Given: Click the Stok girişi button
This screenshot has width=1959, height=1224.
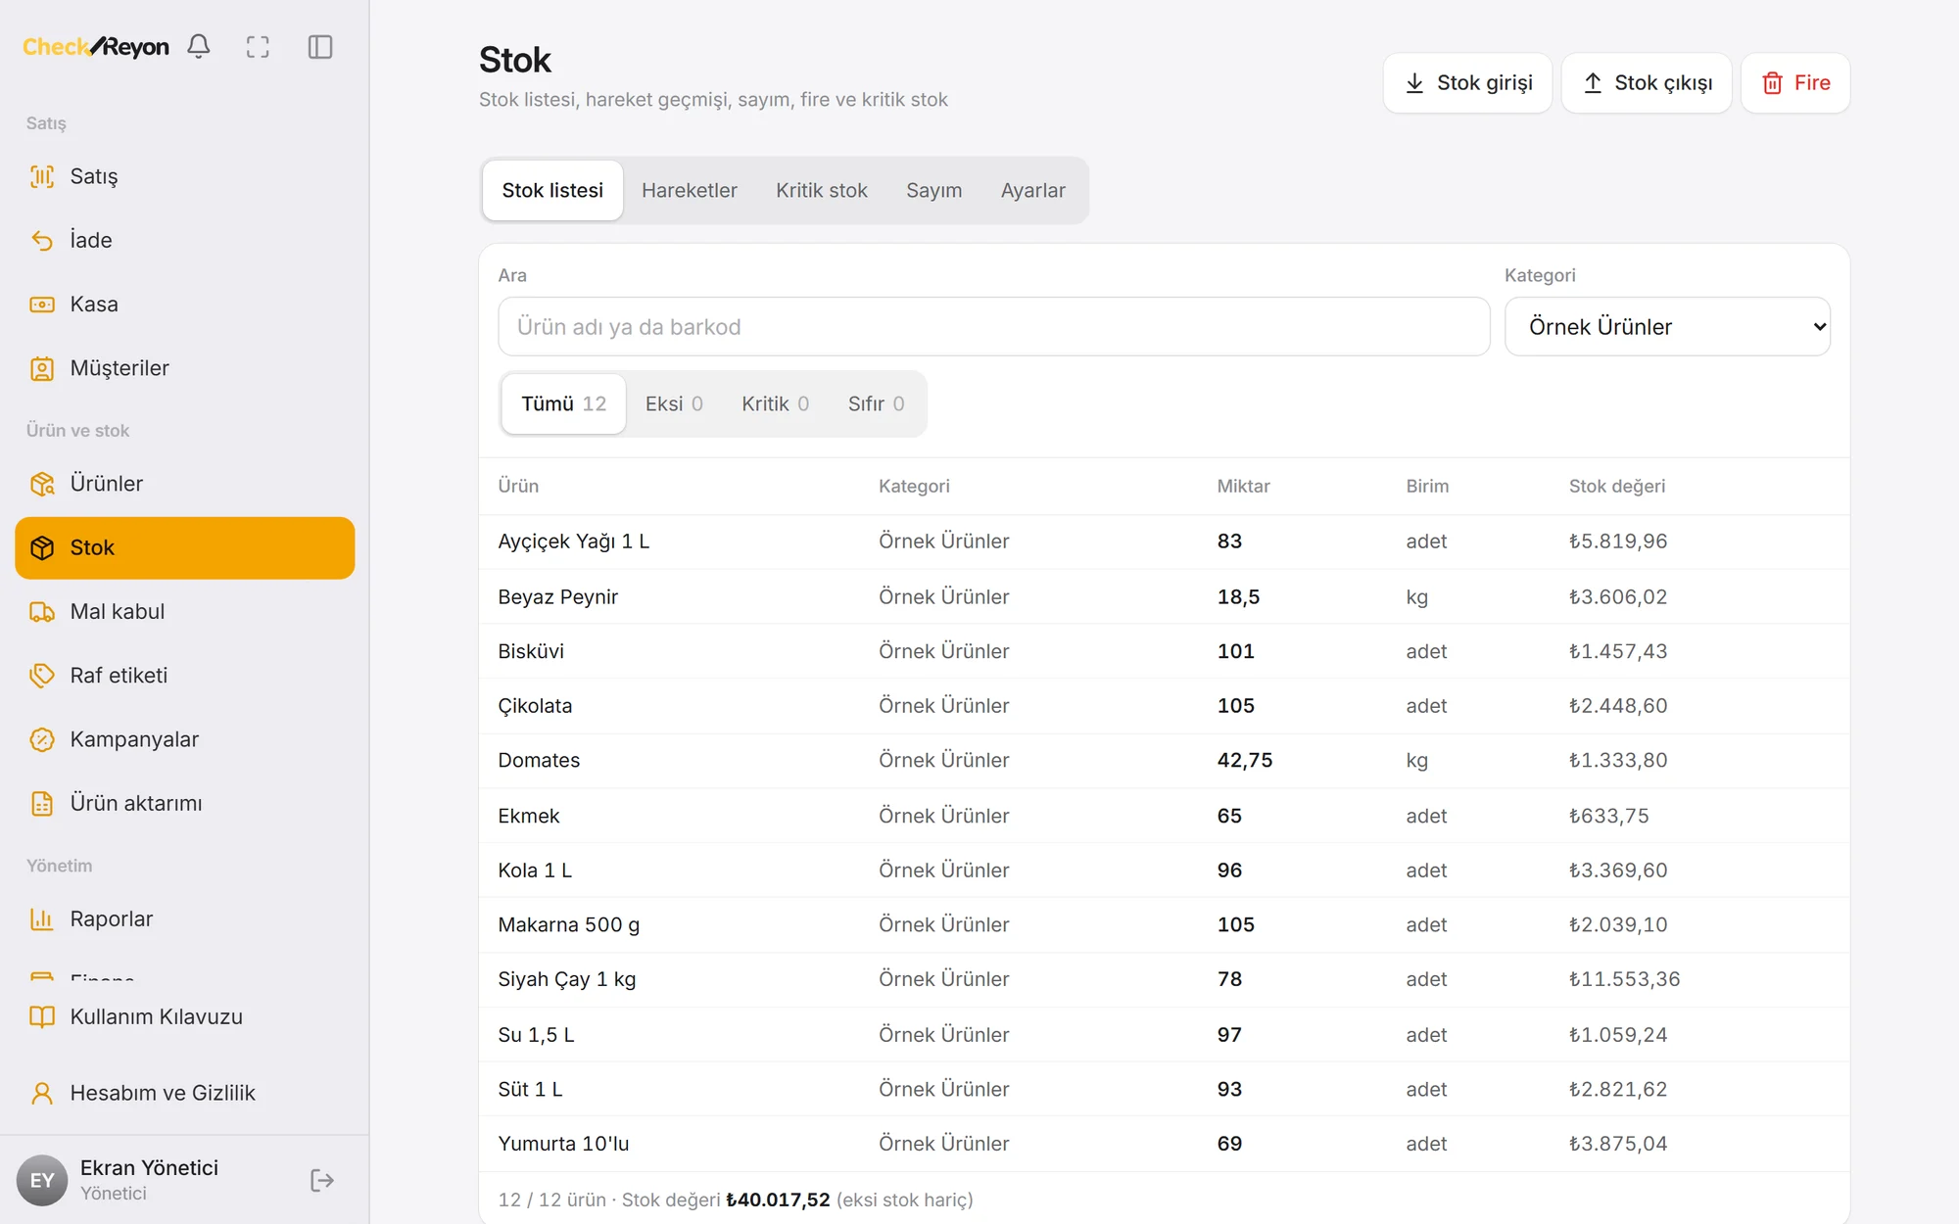Looking at the screenshot, I should tap(1467, 83).
